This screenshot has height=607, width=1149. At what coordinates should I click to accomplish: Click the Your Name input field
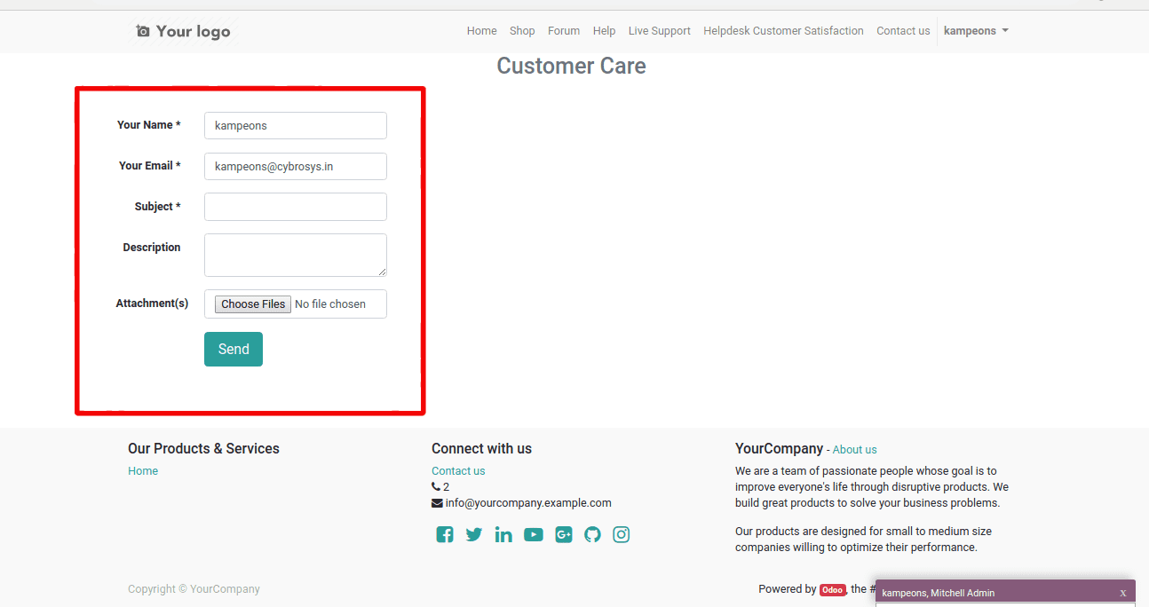coord(296,125)
